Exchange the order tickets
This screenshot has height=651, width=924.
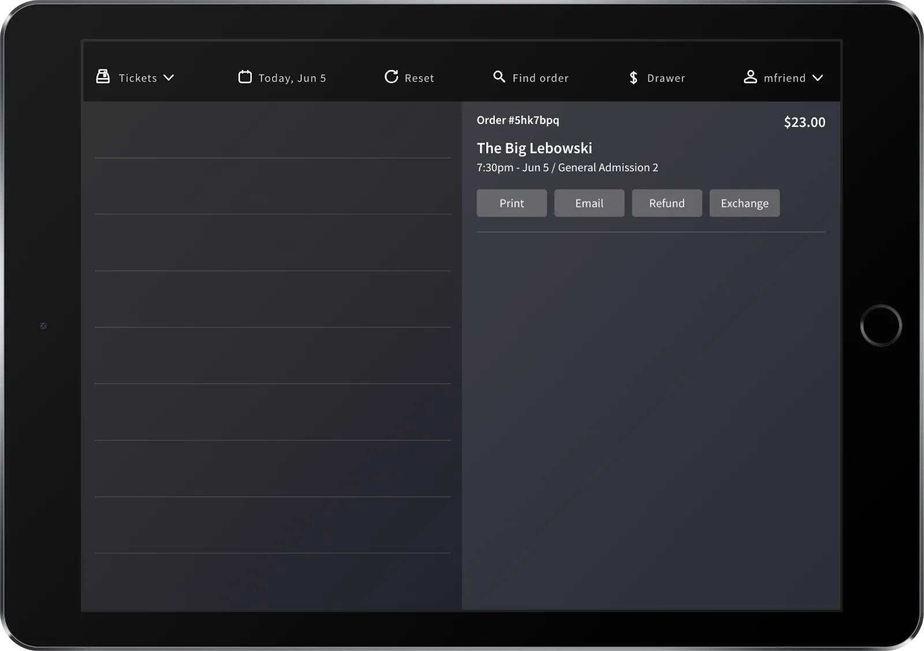click(x=744, y=203)
